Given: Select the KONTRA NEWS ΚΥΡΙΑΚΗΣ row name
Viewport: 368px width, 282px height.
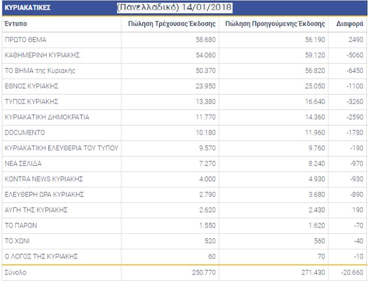Looking at the screenshot, I should [44, 179].
